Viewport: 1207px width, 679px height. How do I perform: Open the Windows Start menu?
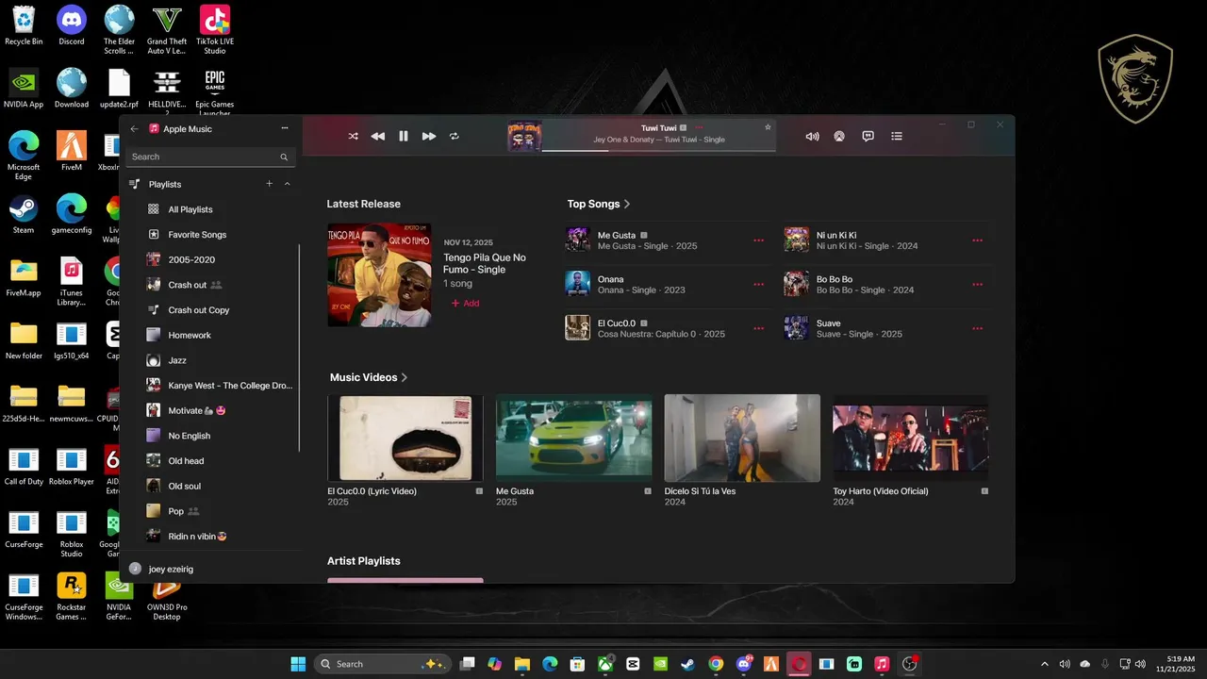coord(298,664)
